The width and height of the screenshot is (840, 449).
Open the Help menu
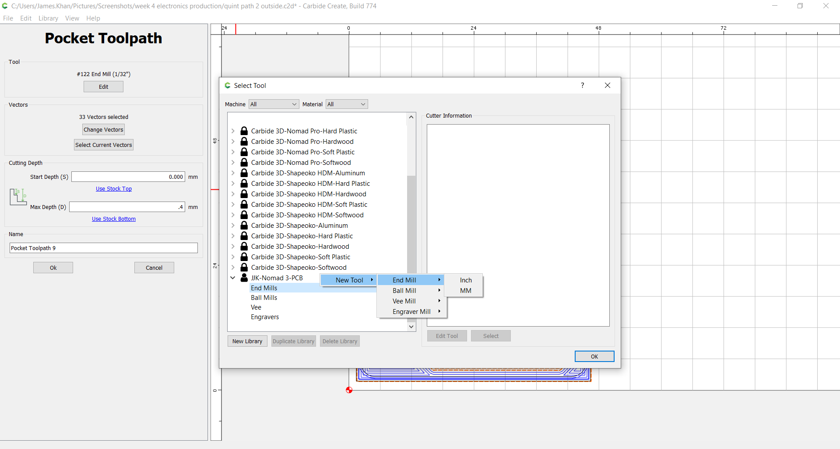coord(93,18)
